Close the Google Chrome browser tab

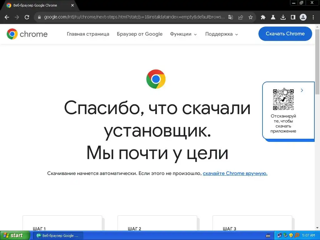pos(72,5)
